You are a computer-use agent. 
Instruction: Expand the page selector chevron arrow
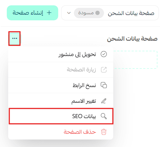(69, 13)
